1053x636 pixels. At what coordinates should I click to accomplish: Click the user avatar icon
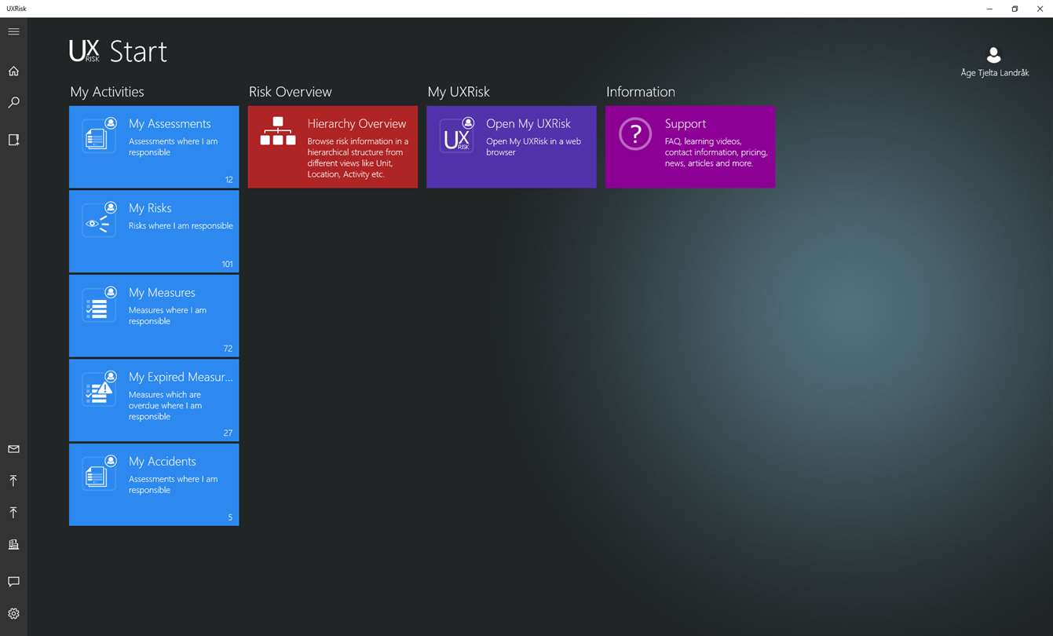(x=993, y=54)
